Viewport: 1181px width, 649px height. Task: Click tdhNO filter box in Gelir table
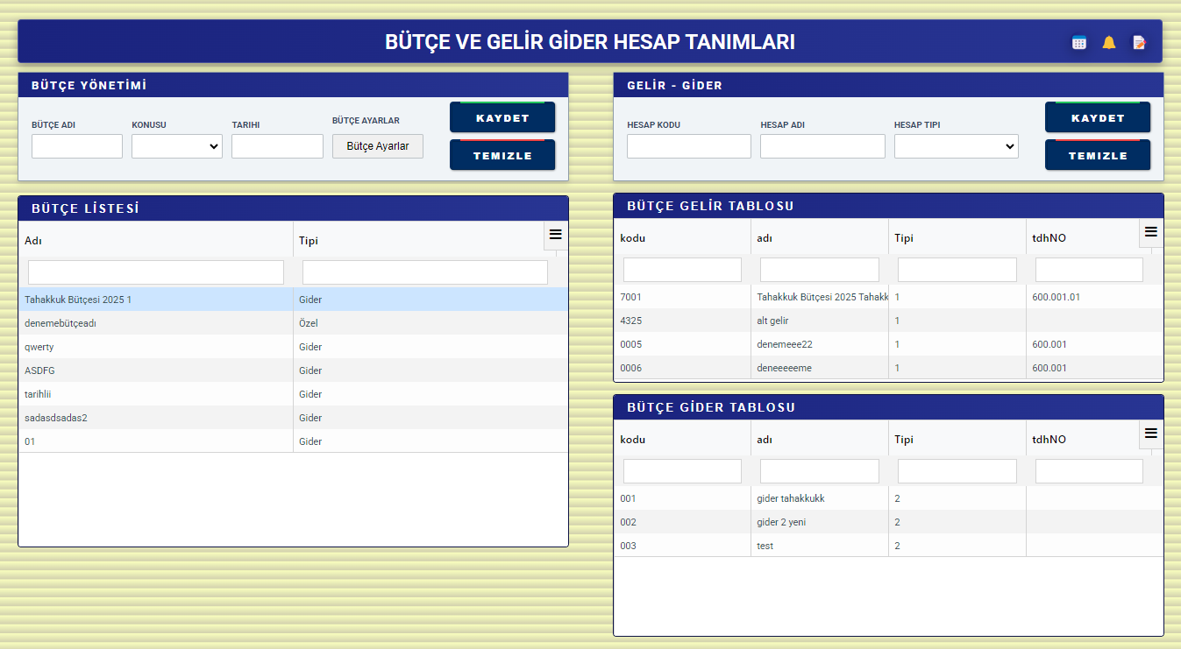(x=1089, y=270)
